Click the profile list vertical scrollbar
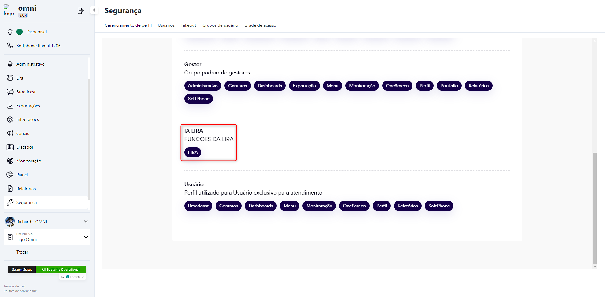This screenshot has height=297, width=605. [595, 207]
